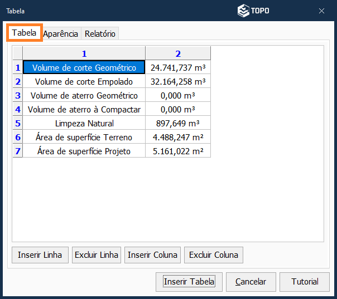Select column 1 header
The image size is (337, 299).
[x=84, y=53]
